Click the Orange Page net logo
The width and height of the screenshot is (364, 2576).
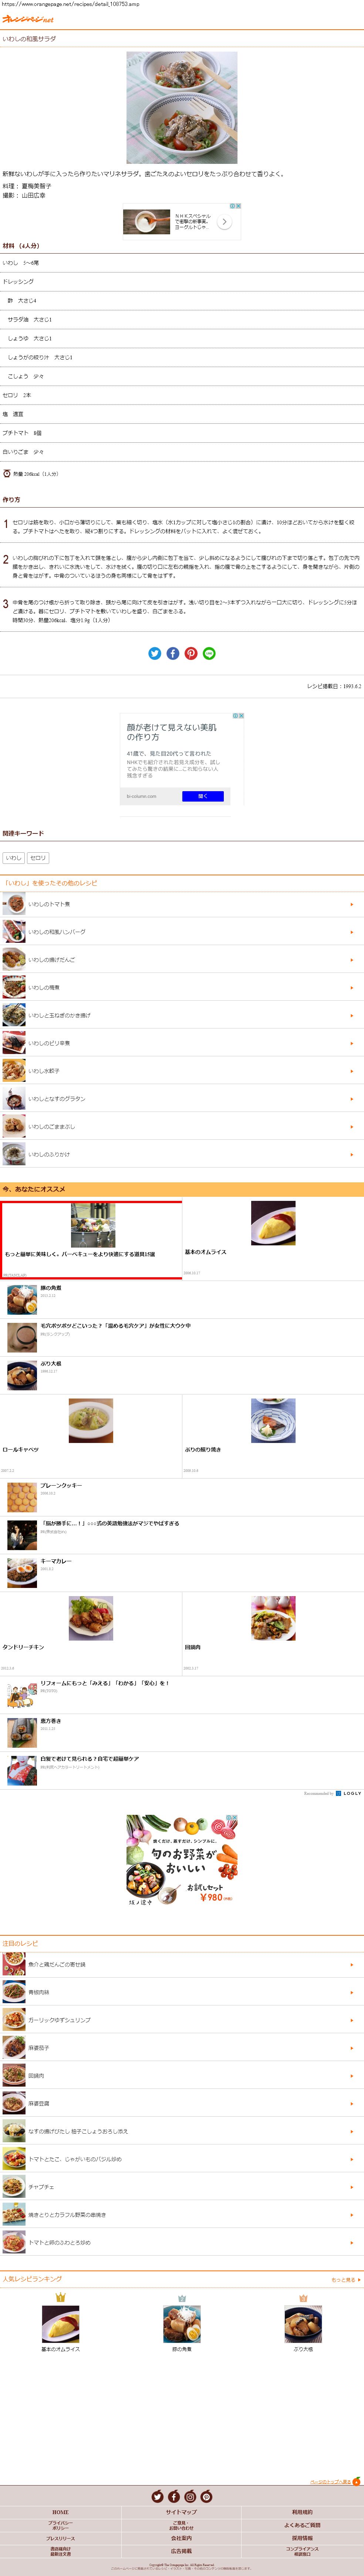click(28, 19)
